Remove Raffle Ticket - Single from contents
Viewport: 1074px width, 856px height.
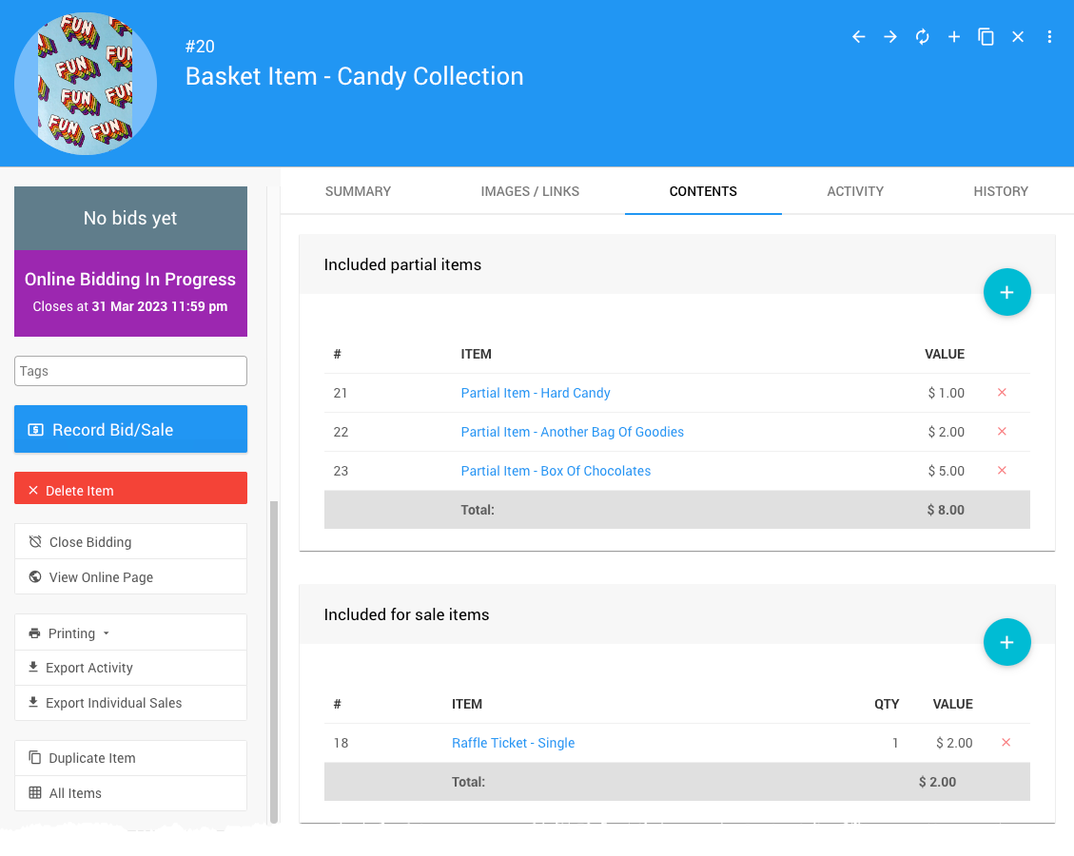coord(1006,743)
